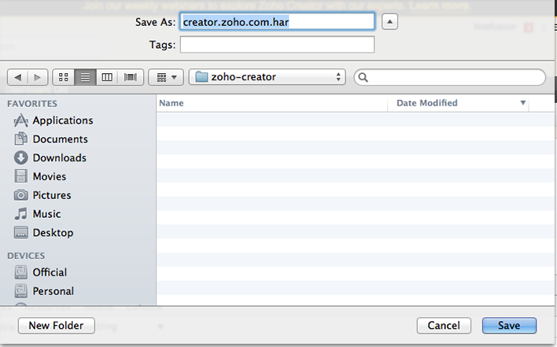
Task: Click the DEVICES section header
Action: 26,256
